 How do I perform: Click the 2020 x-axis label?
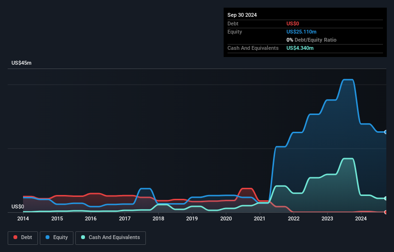point(226,218)
